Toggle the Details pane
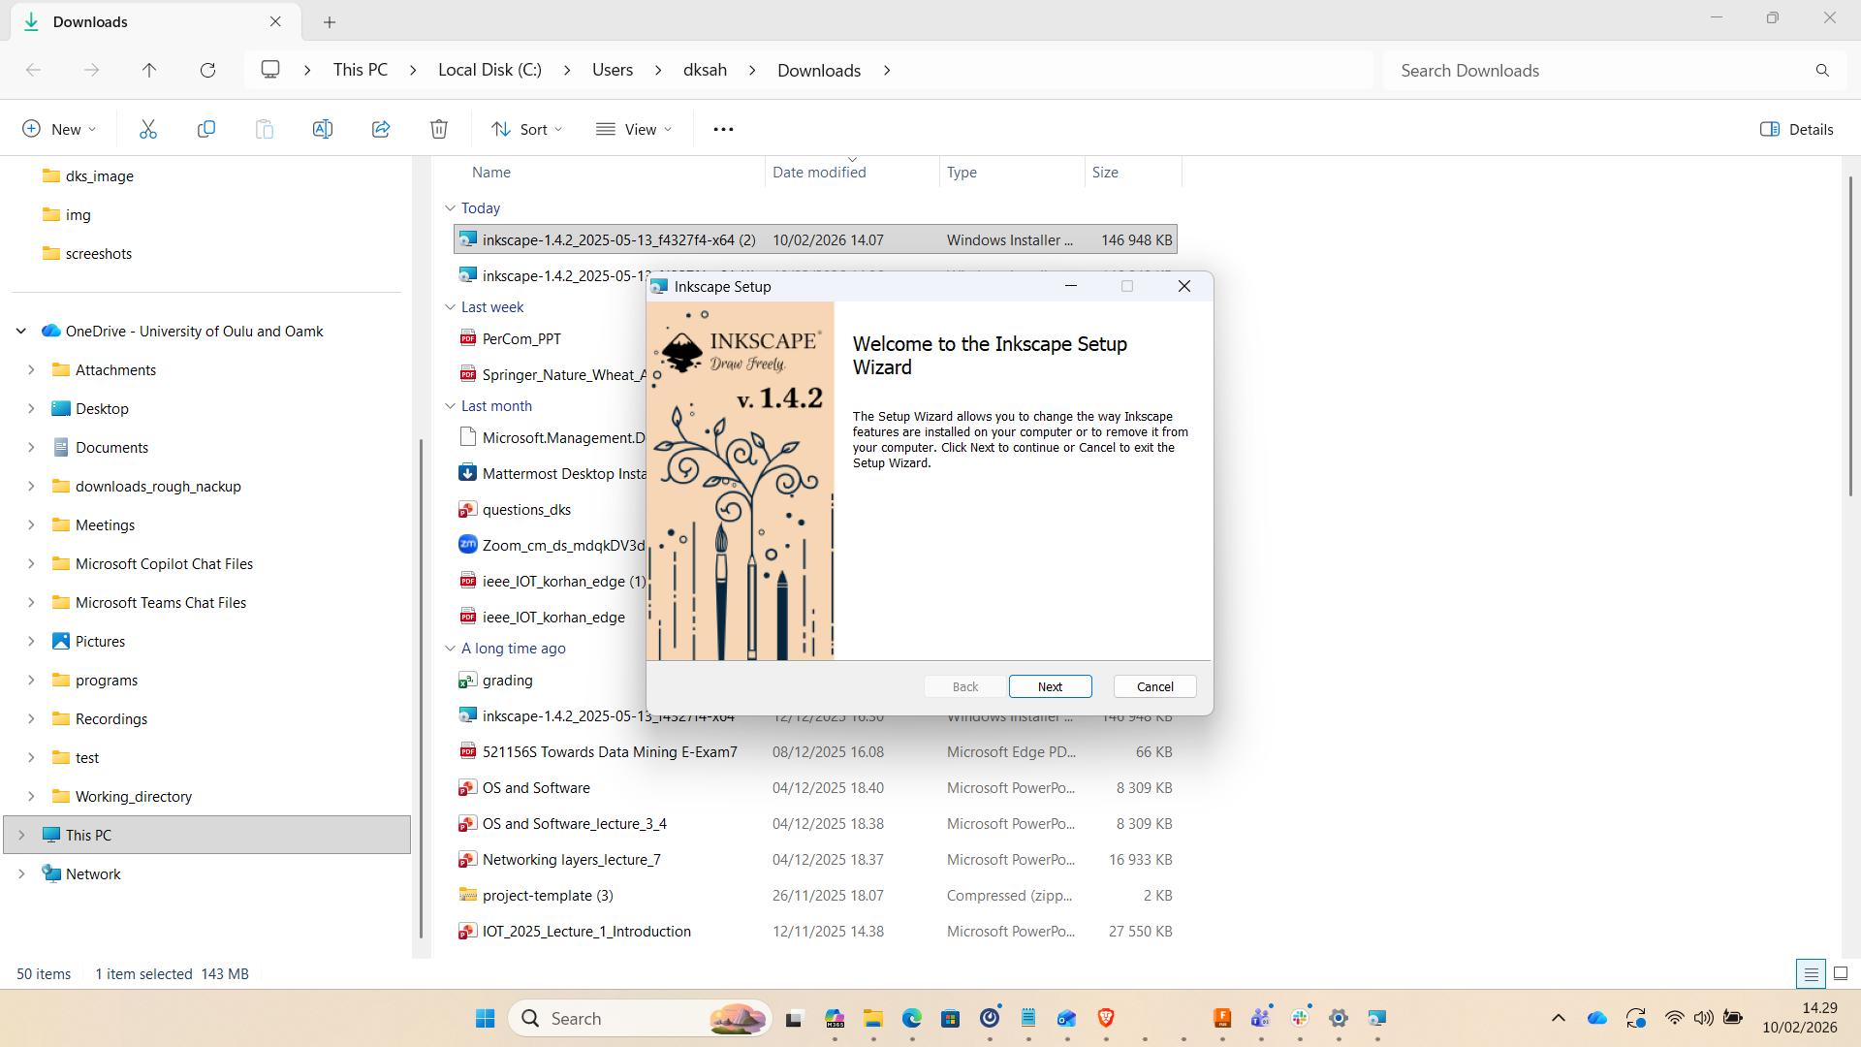This screenshot has height=1047, width=1861. (1796, 128)
